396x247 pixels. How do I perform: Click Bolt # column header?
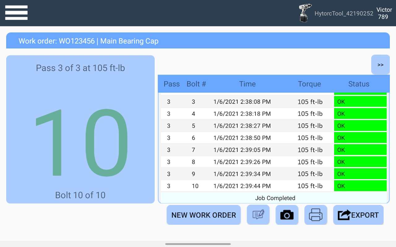pyautogui.click(x=196, y=84)
